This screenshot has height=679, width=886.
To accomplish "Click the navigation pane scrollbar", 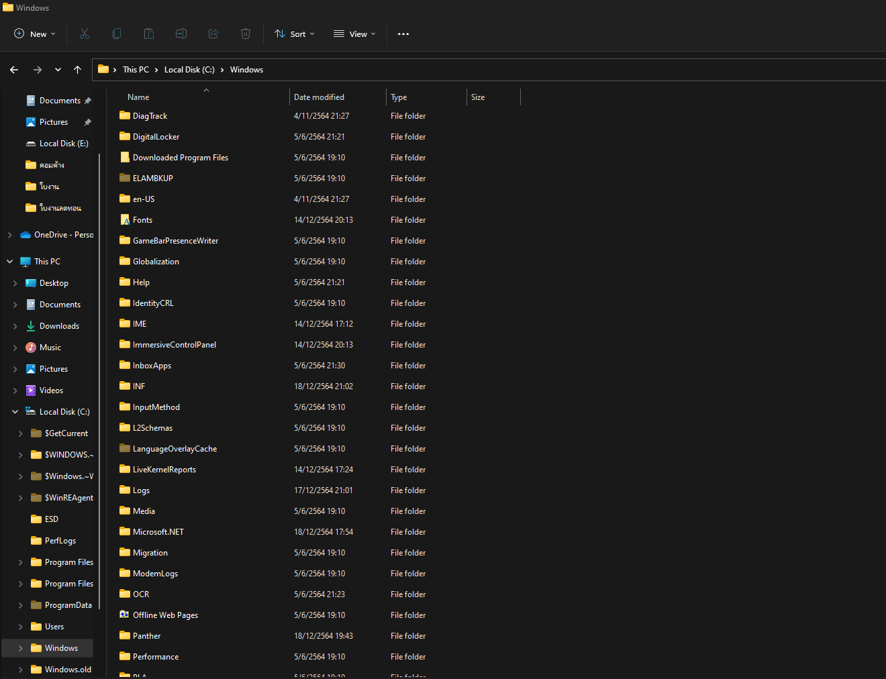I will 99,382.
